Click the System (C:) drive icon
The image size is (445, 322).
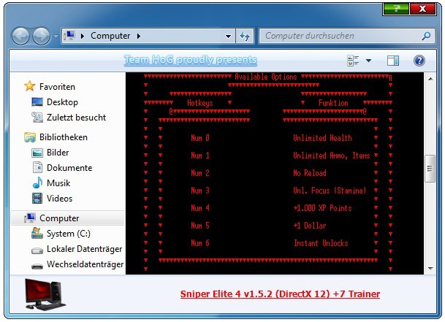37,233
